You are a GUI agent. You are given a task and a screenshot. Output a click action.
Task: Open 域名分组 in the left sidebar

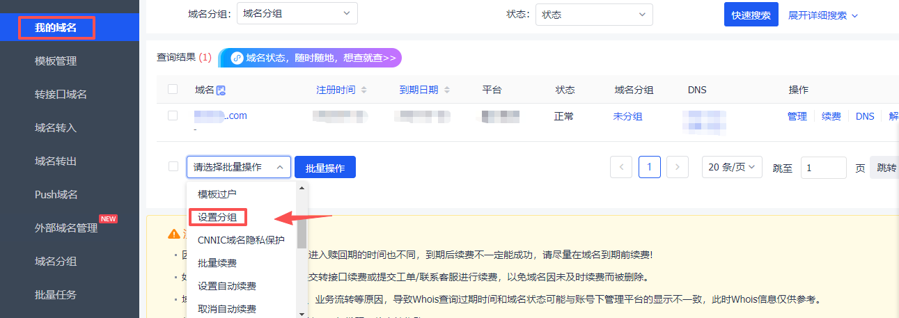tap(56, 262)
